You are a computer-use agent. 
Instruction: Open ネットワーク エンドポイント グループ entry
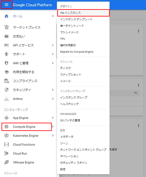coord(83,150)
